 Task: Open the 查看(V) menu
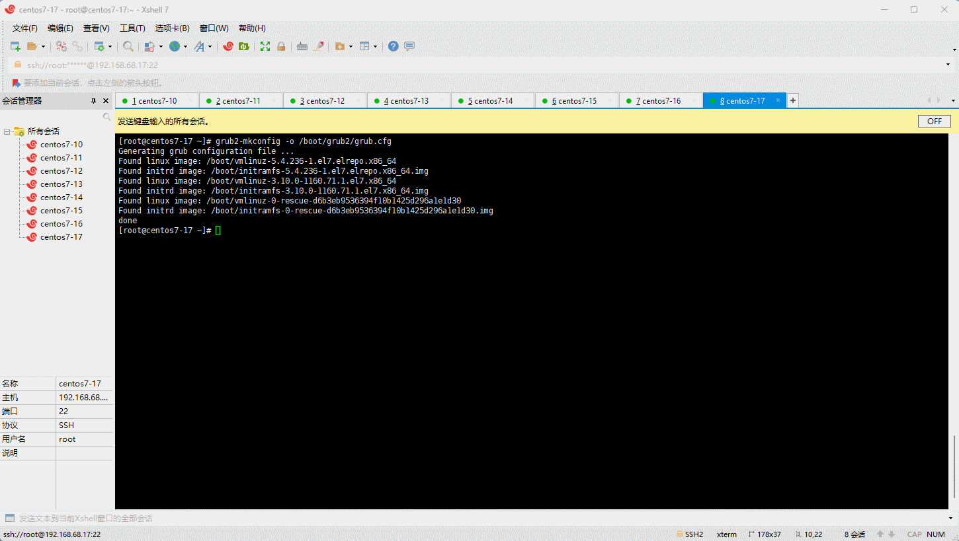97,28
